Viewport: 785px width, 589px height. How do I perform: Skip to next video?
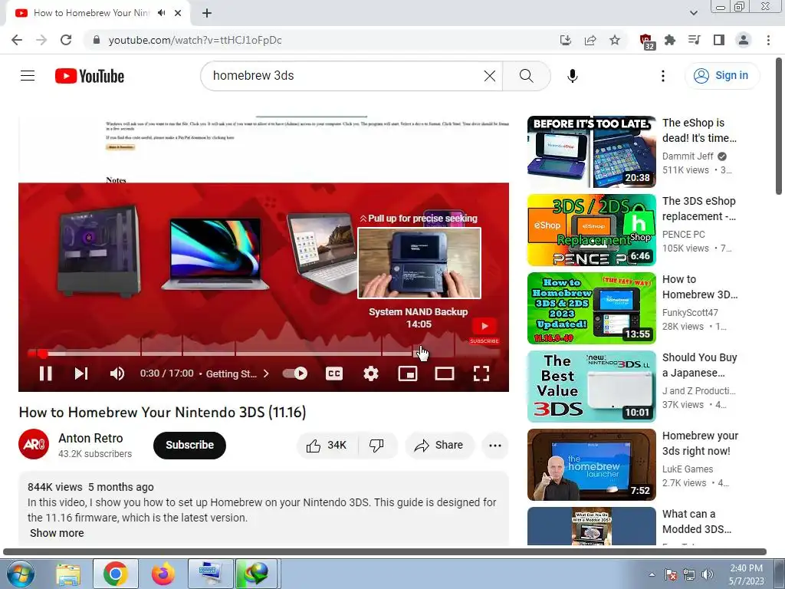81,373
